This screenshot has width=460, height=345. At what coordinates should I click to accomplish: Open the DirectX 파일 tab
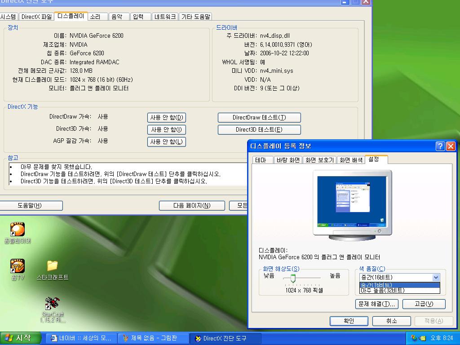(37, 17)
